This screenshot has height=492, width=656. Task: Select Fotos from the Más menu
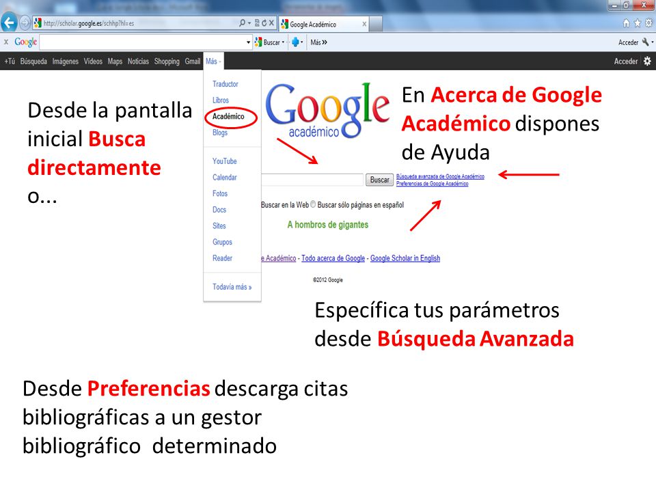[x=220, y=193]
